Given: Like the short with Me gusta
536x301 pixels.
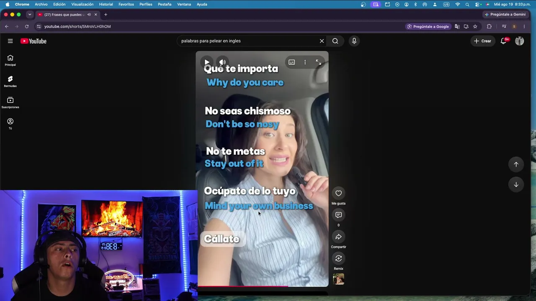Looking at the screenshot, I should 338,193.
